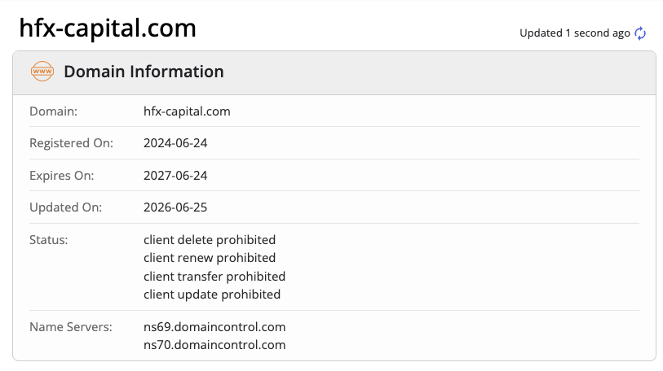Click the Registered On date 2024-06-24
This screenshot has height=371, width=663.
[x=175, y=143]
